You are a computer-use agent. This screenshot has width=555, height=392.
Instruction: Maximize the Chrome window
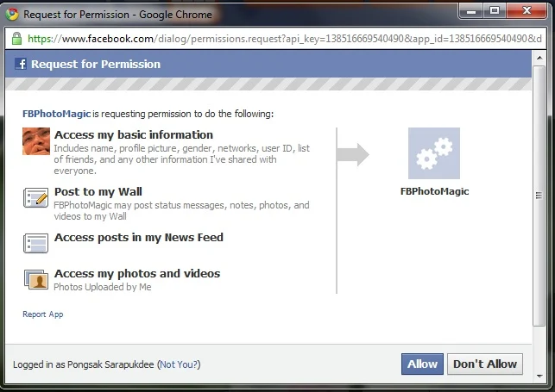[495, 11]
